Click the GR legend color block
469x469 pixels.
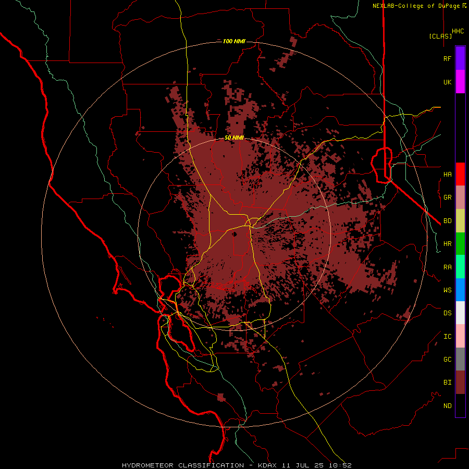[460, 198]
